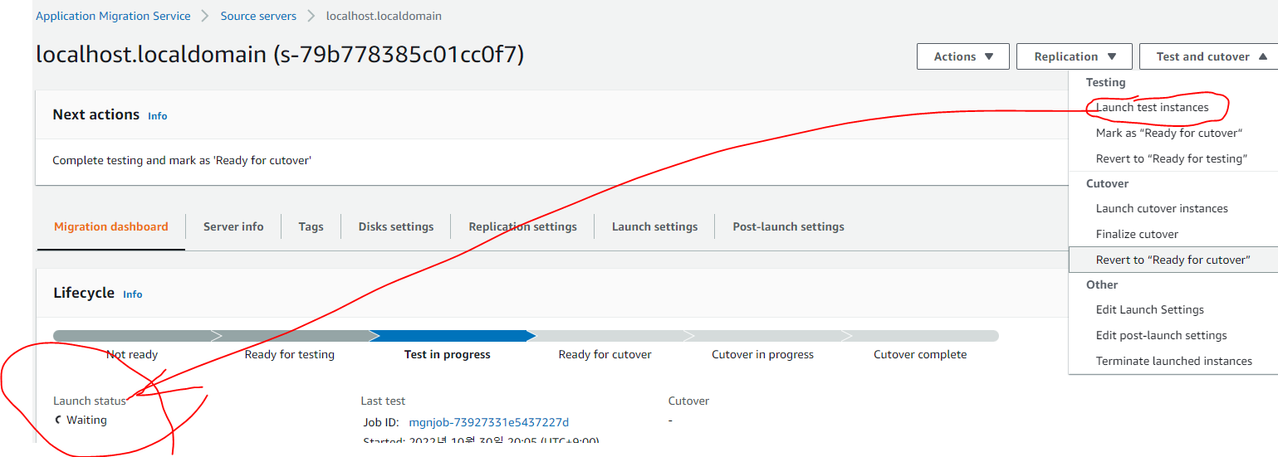Select Revert to "Ready for testing"
The width and height of the screenshot is (1278, 457).
pos(1172,158)
